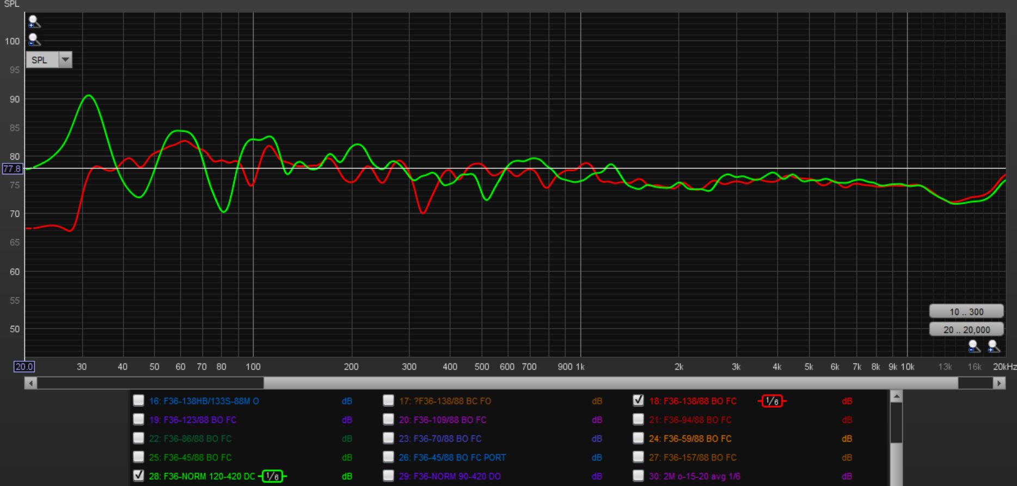The image size is (1017, 486).
Task: Enable trace 24: F36-59/88 BO FC
Action: tap(639, 438)
